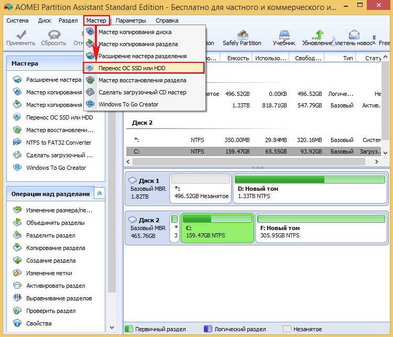Click the Применить (Apply) toolbar icon
The image size is (393, 337).
pyautogui.click(x=20, y=36)
